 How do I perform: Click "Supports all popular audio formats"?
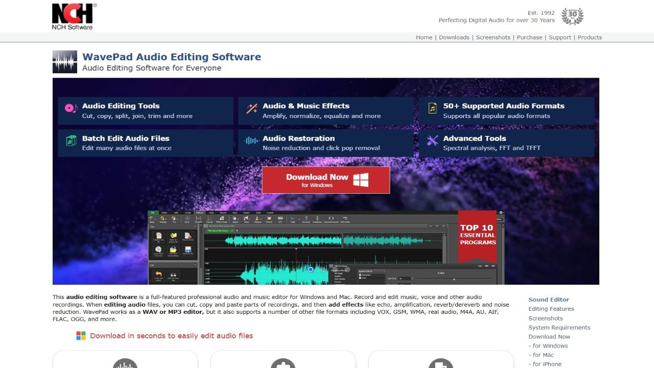coord(497,116)
